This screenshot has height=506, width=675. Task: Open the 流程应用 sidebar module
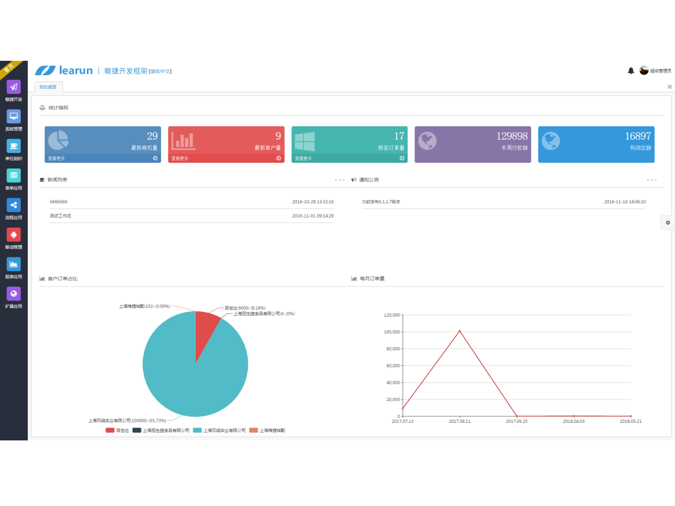14,208
